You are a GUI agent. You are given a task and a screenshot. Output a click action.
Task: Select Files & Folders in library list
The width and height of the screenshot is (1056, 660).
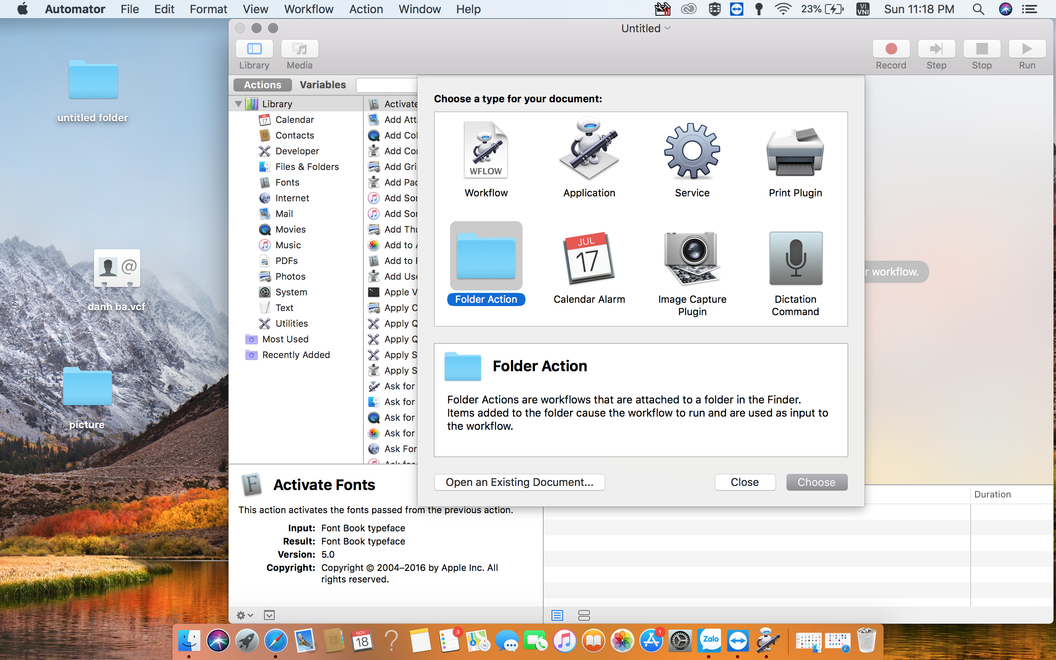(x=307, y=167)
